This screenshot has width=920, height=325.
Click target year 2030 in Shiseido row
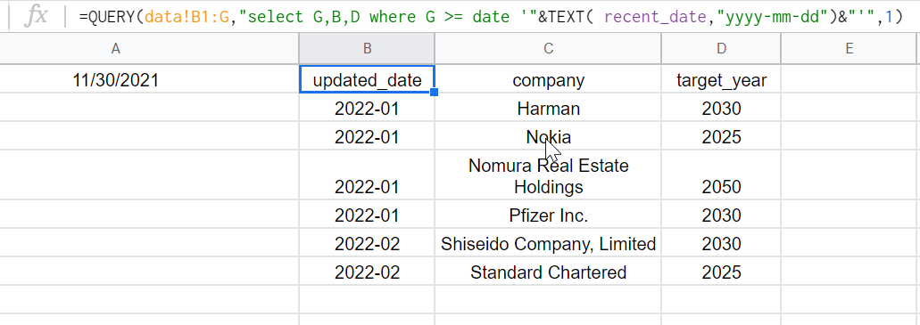click(x=721, y=243)
